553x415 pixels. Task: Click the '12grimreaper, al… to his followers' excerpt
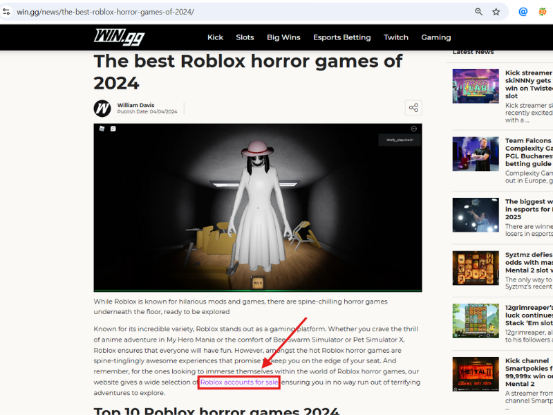(529, 336)
